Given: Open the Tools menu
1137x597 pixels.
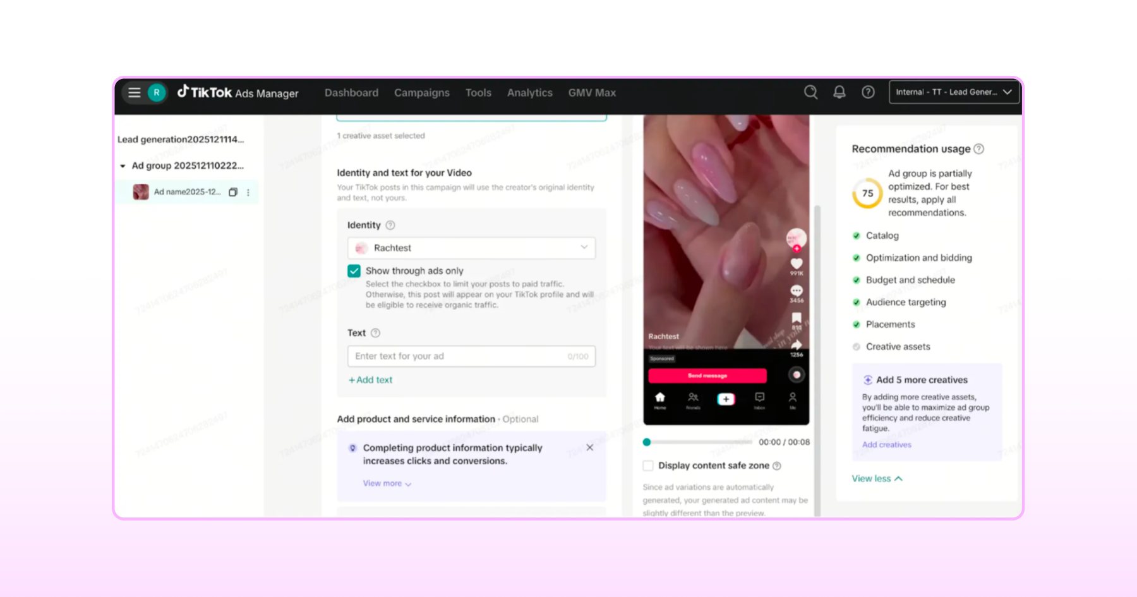Looking at the screenshot, I should 478,92.
